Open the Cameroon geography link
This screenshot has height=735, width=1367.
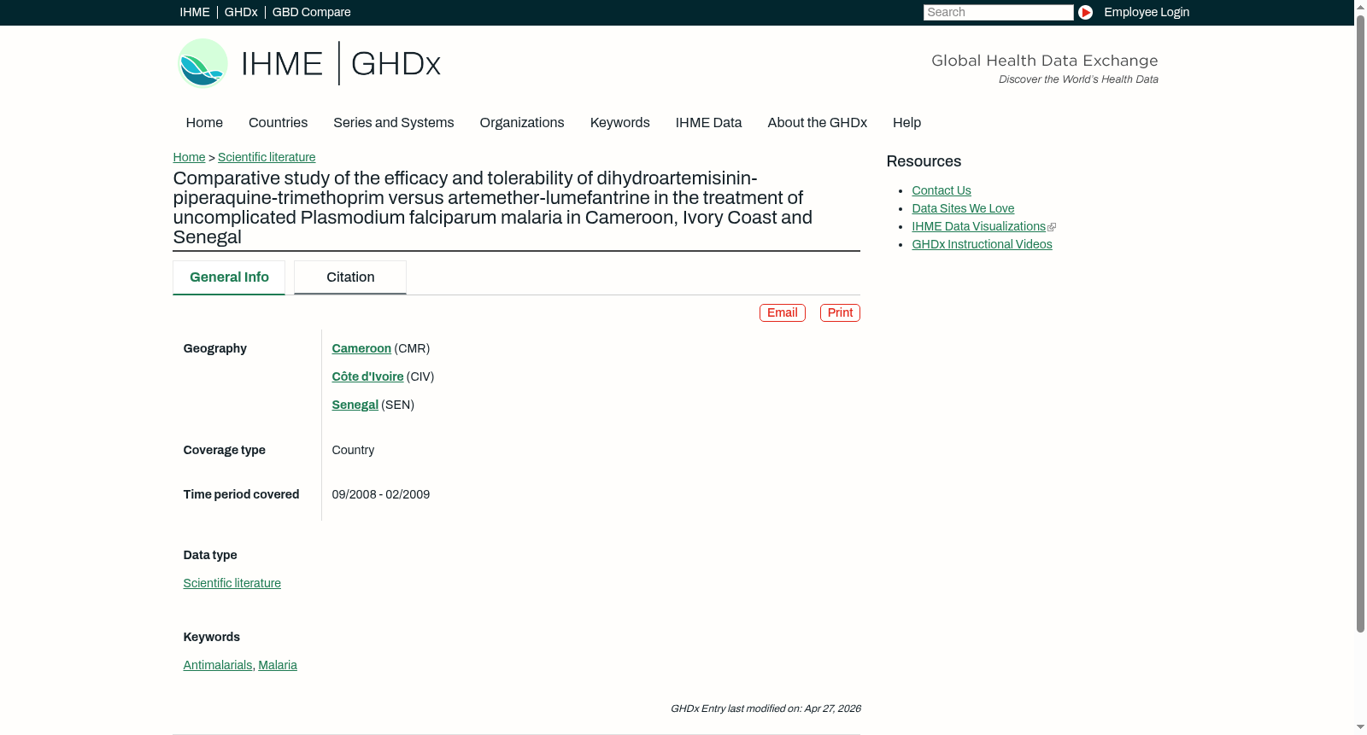(x=361, y=348)
